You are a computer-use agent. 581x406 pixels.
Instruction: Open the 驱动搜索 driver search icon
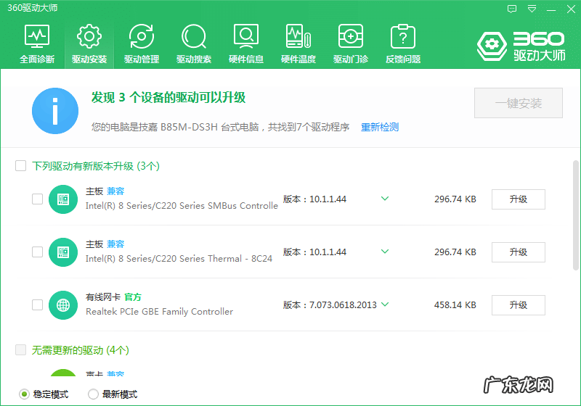point(194,36)
